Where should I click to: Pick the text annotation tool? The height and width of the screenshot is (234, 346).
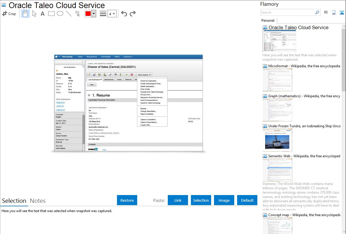click(42, 14)
